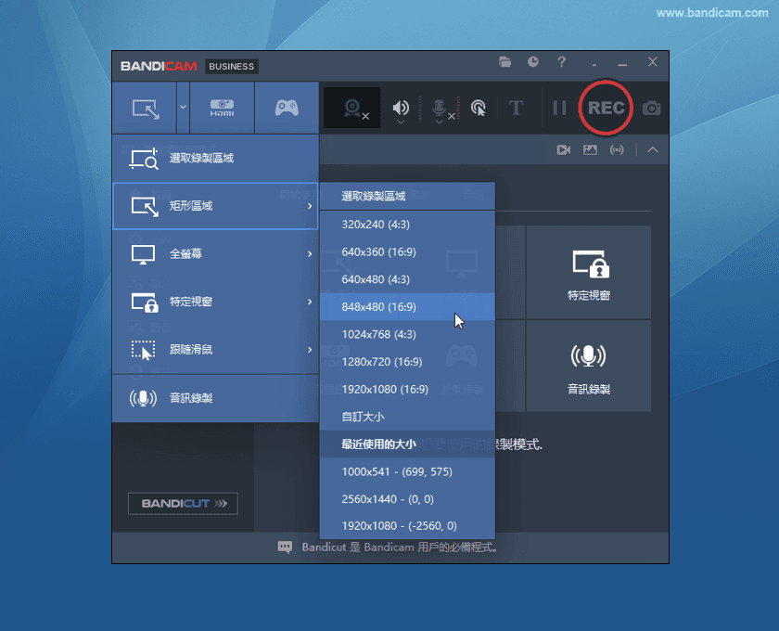Expand the 全螢幕 submenu arrow
The width and height of the screenshot is (779, 631).
310,253
